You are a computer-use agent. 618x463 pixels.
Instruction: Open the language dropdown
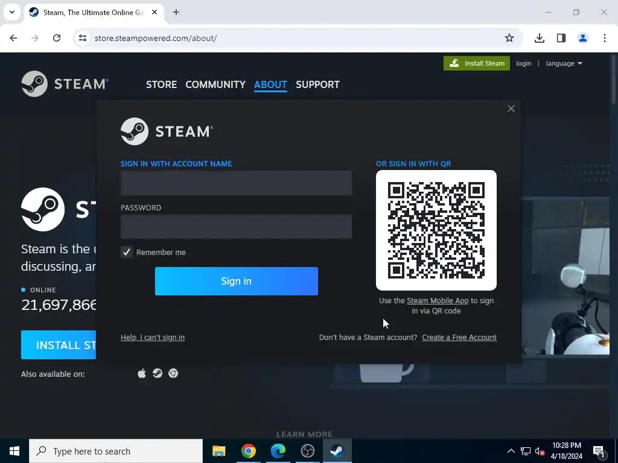point(564,63)
